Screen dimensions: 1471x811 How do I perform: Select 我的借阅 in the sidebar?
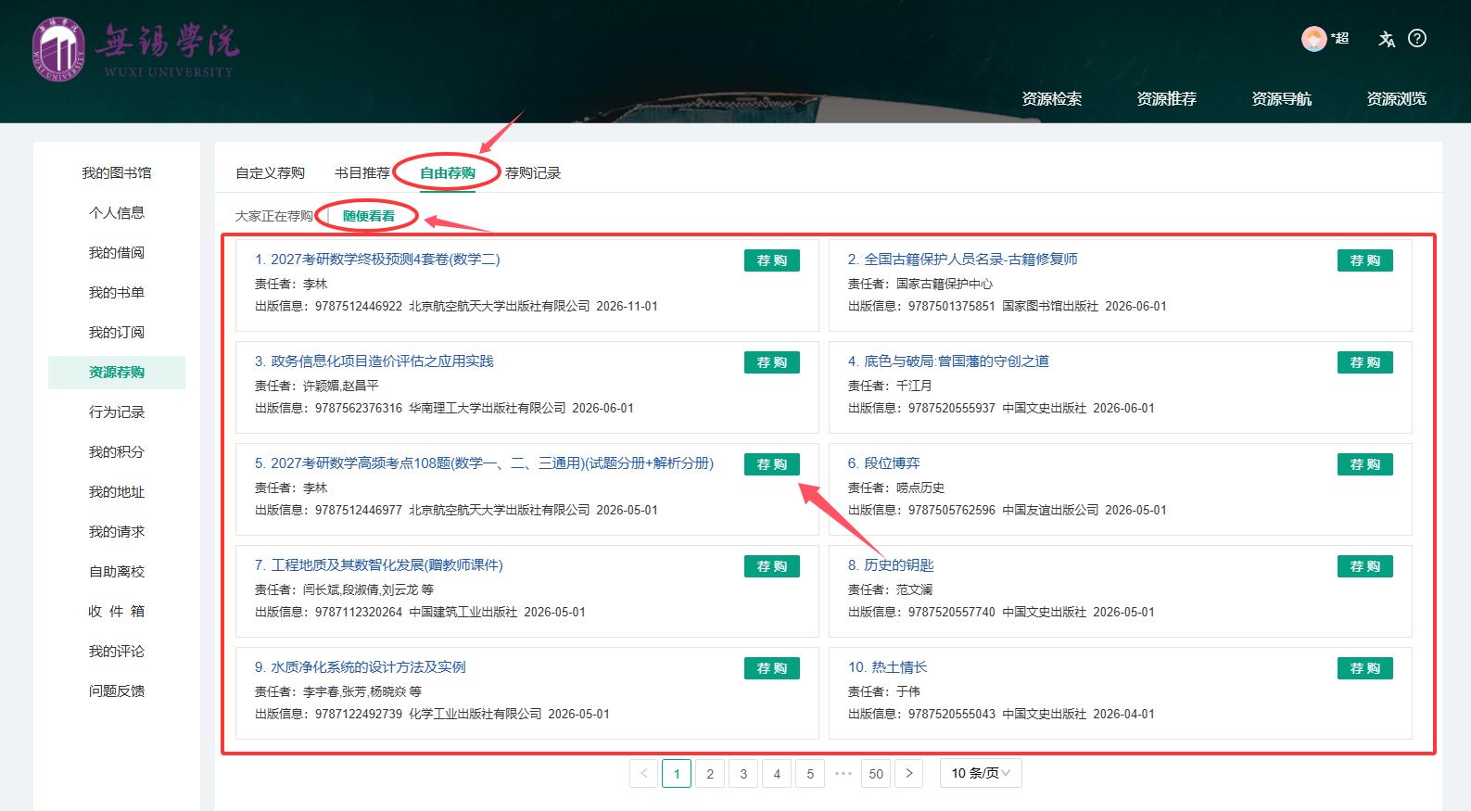coord(117,253)
